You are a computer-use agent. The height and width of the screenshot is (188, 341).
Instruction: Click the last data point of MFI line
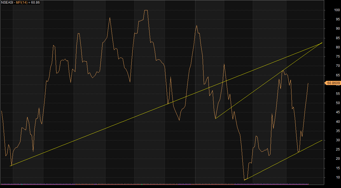pyautogui.click(x=308, y=83)
